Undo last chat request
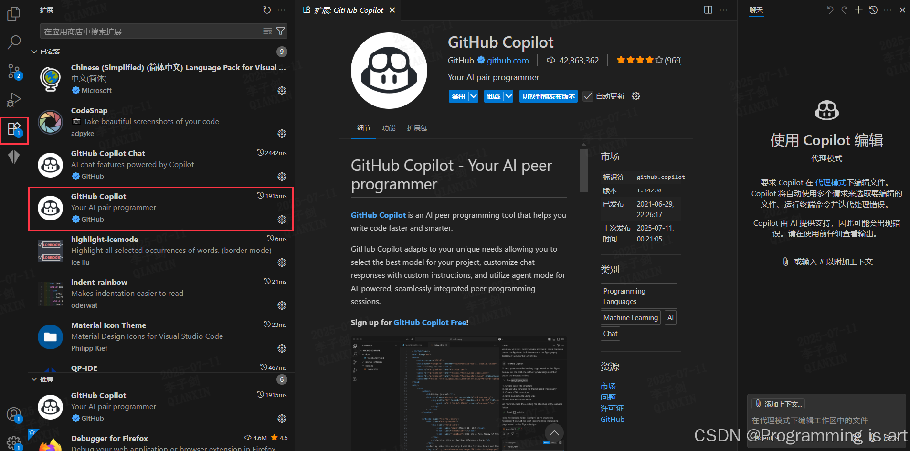This screenshot has height=451, width=910. pos(830,10)
